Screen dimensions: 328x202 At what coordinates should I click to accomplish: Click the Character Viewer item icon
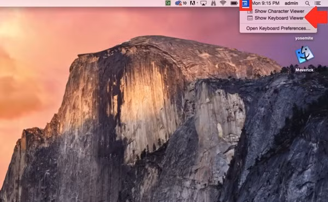click(x=250, y=11)
